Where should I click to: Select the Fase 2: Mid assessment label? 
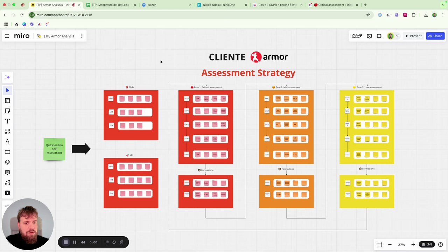point(286,87)
